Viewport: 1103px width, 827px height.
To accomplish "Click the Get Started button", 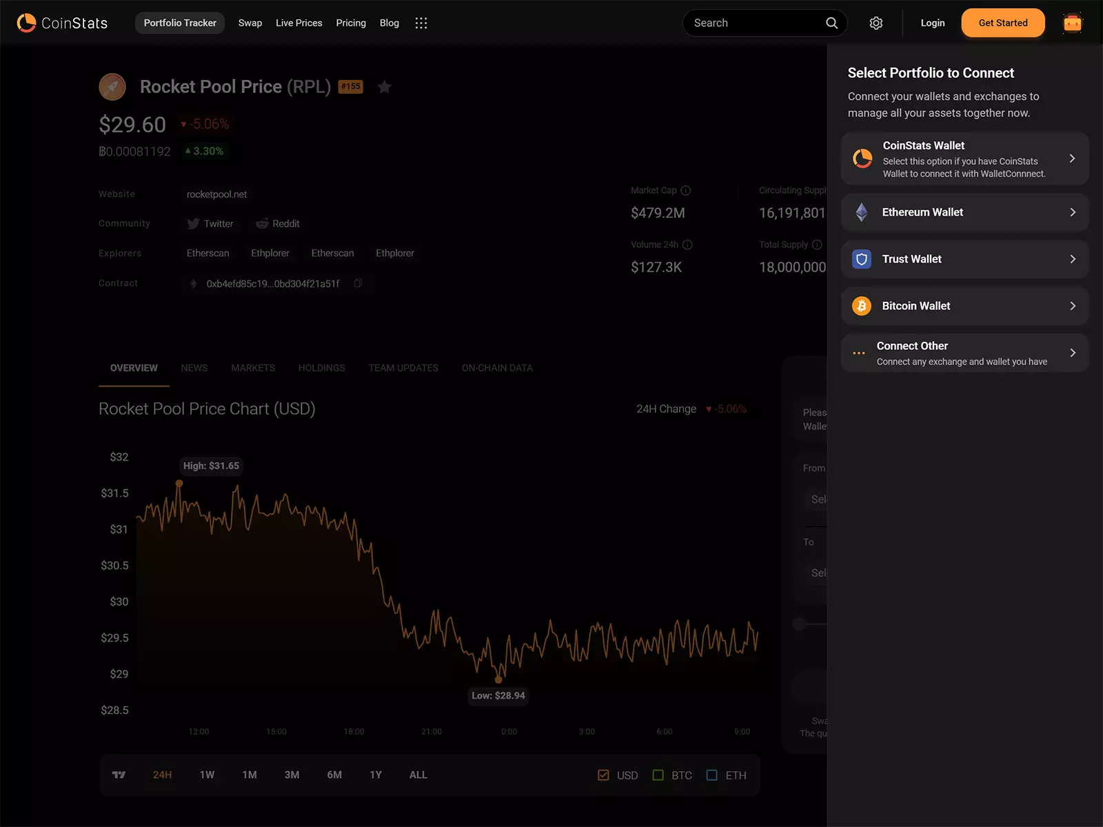I will pos(1003,23).
